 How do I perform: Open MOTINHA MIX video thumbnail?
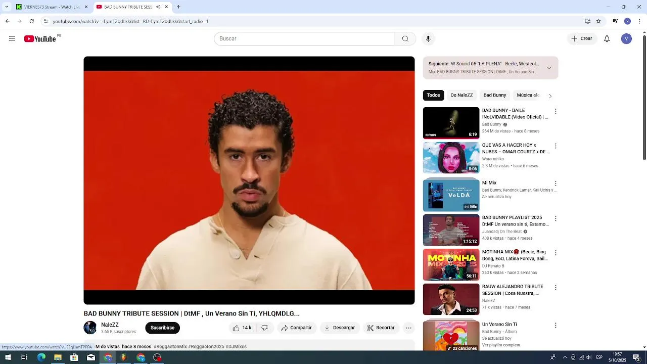[x=451, y=264]
